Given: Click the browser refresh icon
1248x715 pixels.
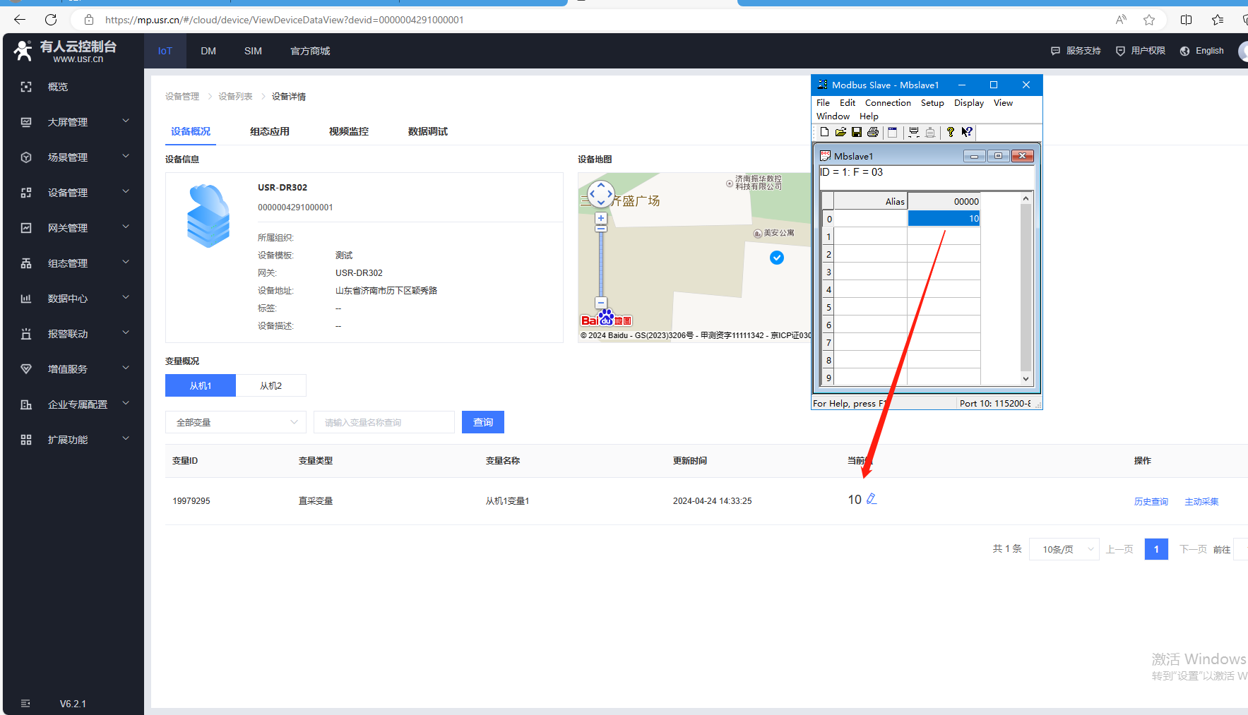Looking at the screenshot, I should (51, 20).
